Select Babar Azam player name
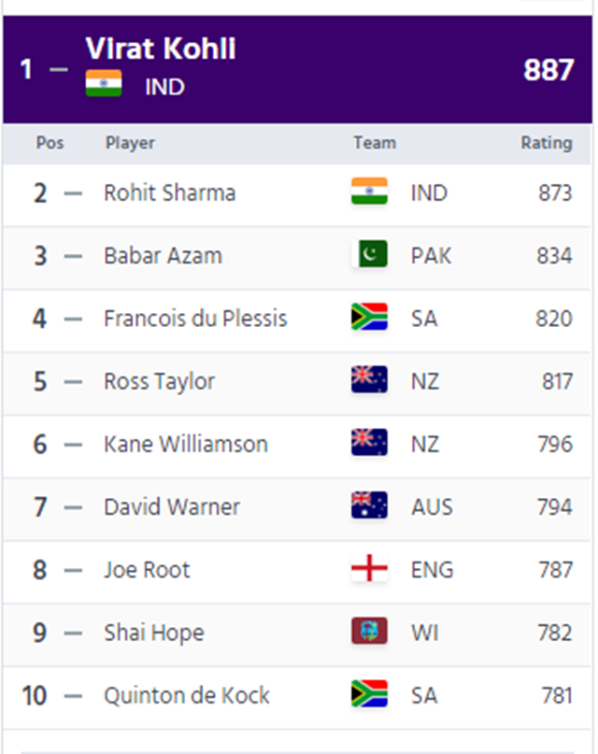 163,255
